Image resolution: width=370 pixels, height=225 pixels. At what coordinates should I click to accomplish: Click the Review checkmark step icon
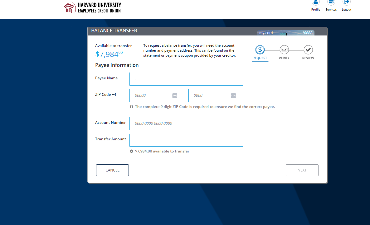click(x=308, y=50)
